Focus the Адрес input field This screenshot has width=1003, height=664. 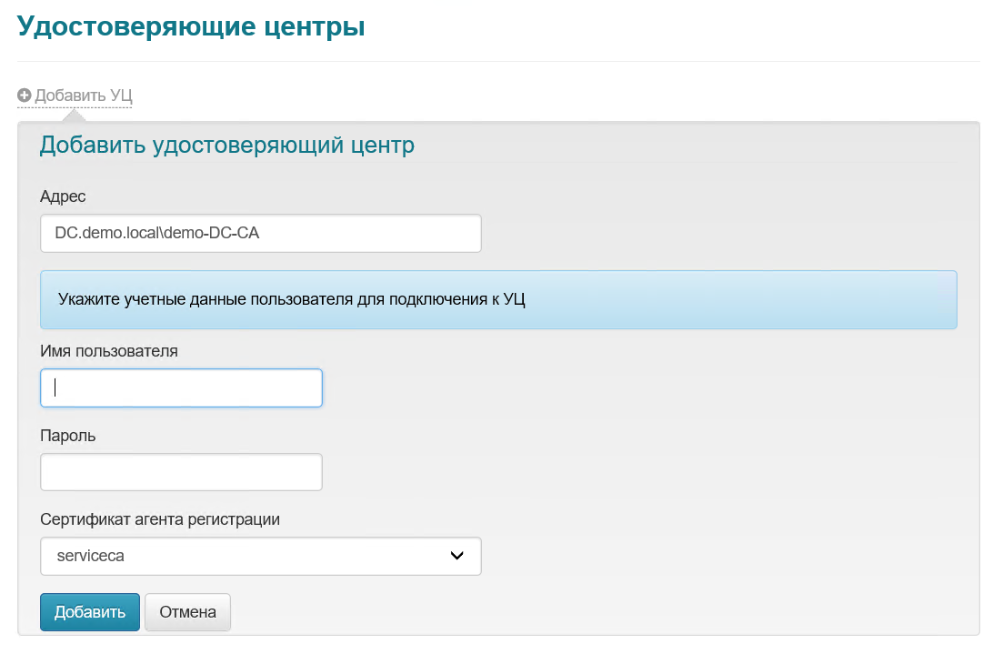click(260, 233)
